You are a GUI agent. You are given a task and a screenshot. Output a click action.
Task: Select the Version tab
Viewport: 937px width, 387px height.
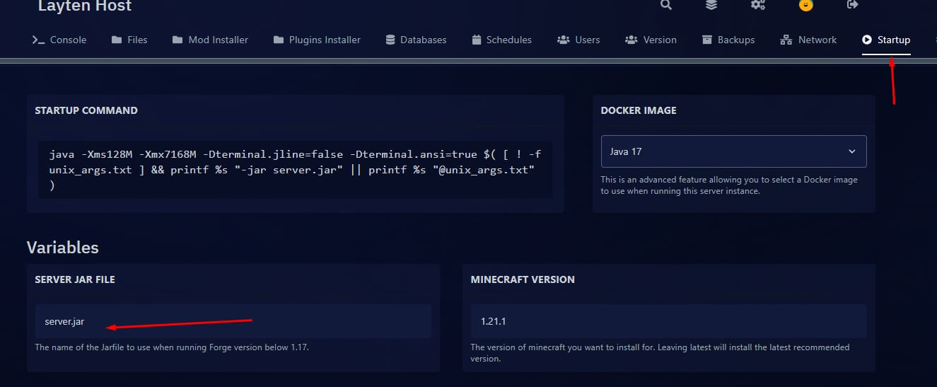click(x=651, y=40)
